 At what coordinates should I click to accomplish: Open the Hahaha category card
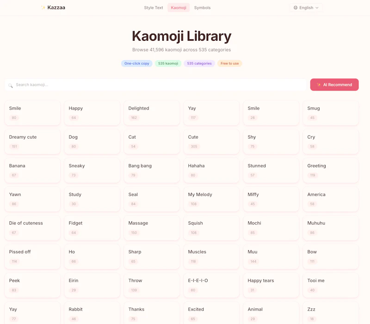point(211,170)
